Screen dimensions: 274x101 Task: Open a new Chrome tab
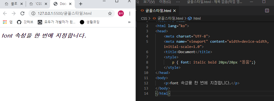(81, 4)
